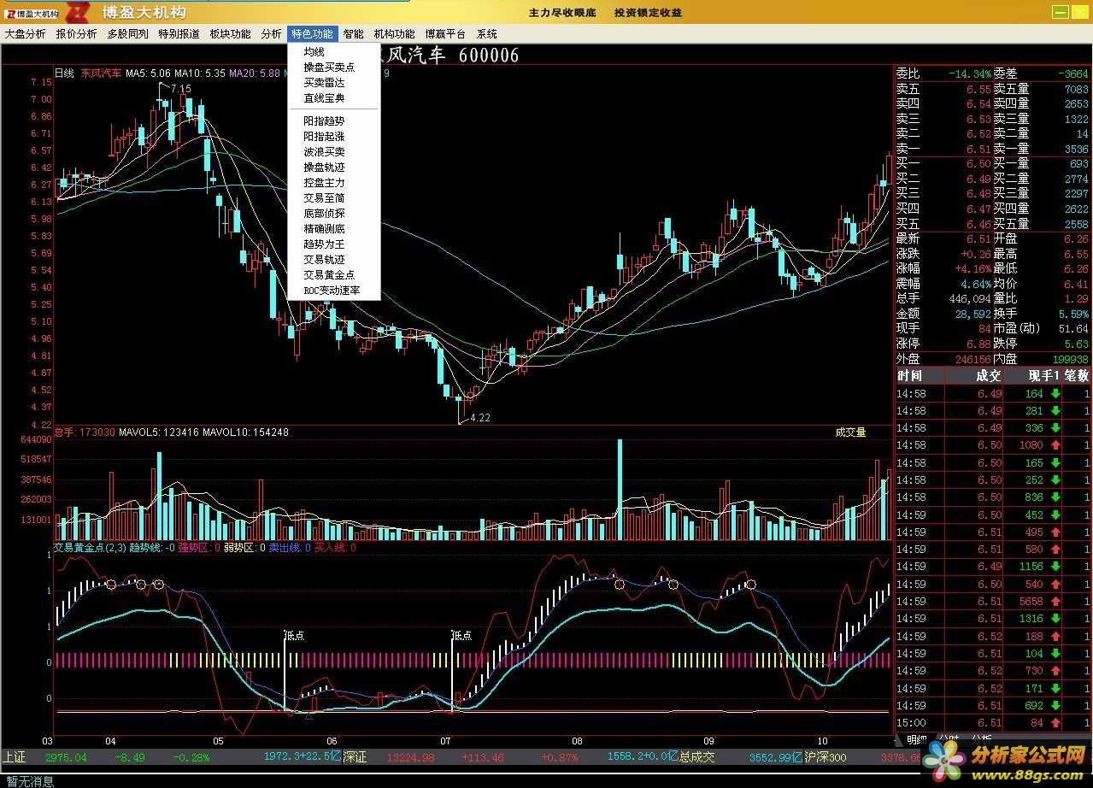The width and height of the screenshot is (1093, 788).
Task: Open the 博赢平台 menu
Action: tap(446, 34)
